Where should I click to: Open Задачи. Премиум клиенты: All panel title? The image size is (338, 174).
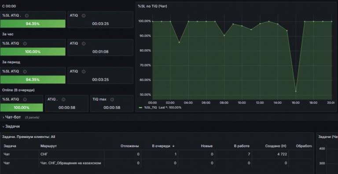29,137
